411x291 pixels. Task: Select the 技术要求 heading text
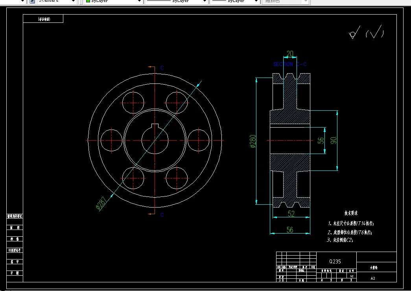tap(351, 213)
